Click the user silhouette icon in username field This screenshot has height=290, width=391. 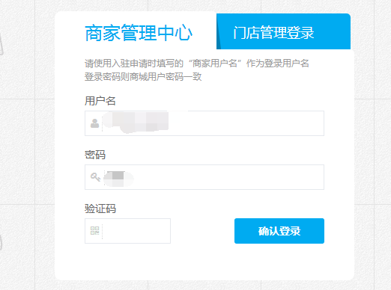[94, 123]
